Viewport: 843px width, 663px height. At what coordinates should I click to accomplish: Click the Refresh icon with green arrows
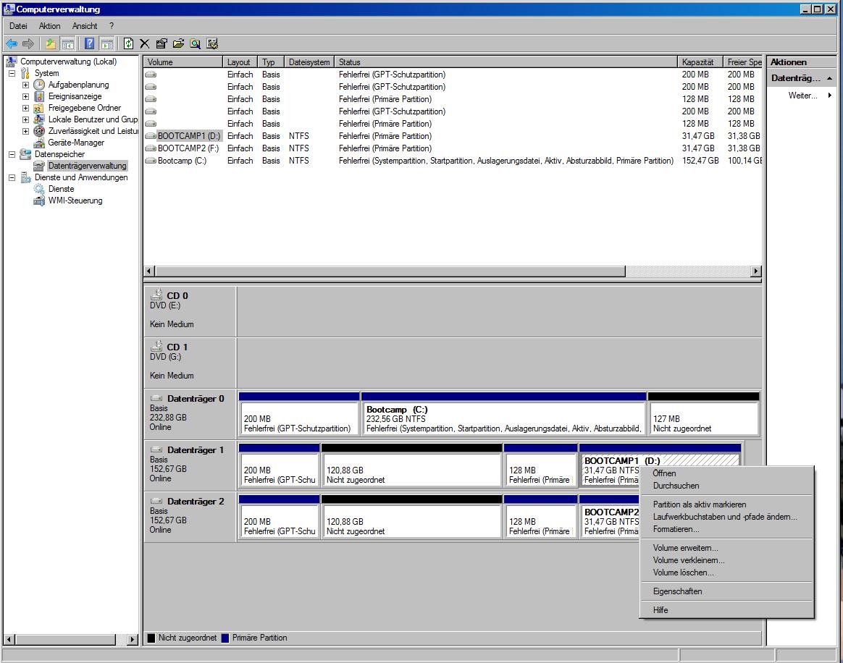128,43
